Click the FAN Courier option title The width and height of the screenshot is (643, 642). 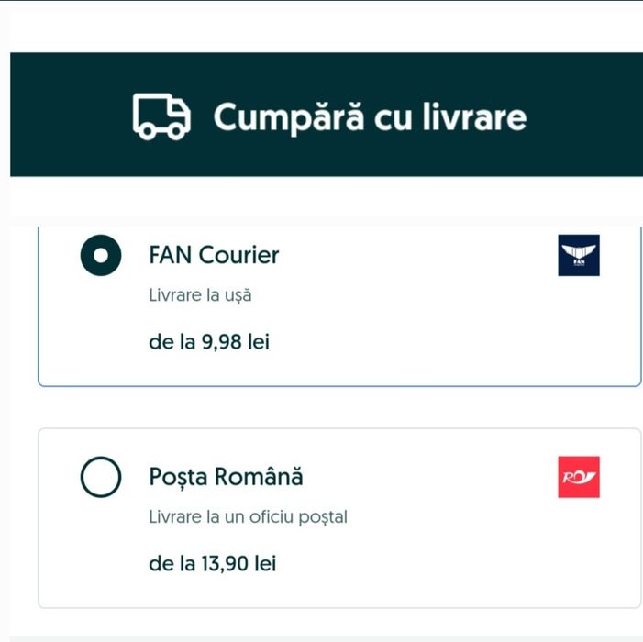[x=214, y=255]
